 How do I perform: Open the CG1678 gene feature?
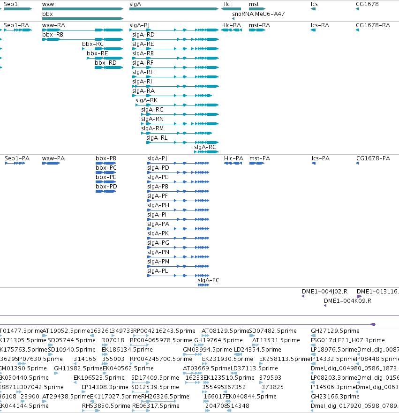click(357, 9)
